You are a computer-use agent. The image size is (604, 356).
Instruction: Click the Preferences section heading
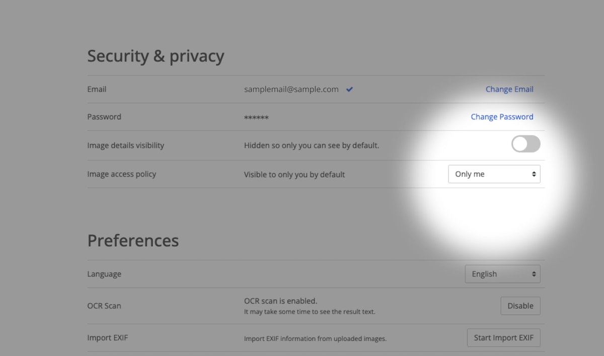pyautogui.click(x=133, y=241)
